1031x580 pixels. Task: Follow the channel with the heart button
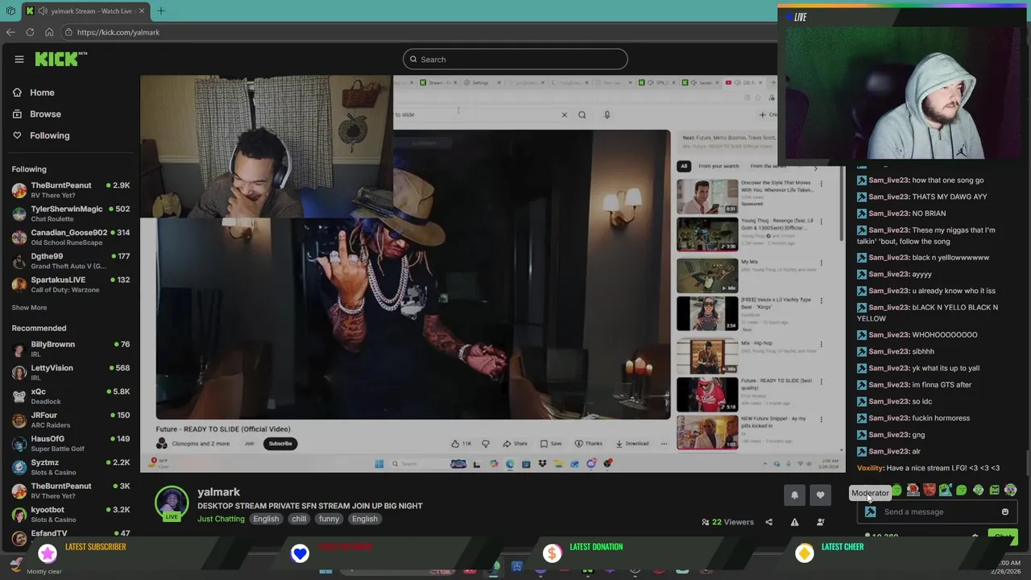coord(820,495)
